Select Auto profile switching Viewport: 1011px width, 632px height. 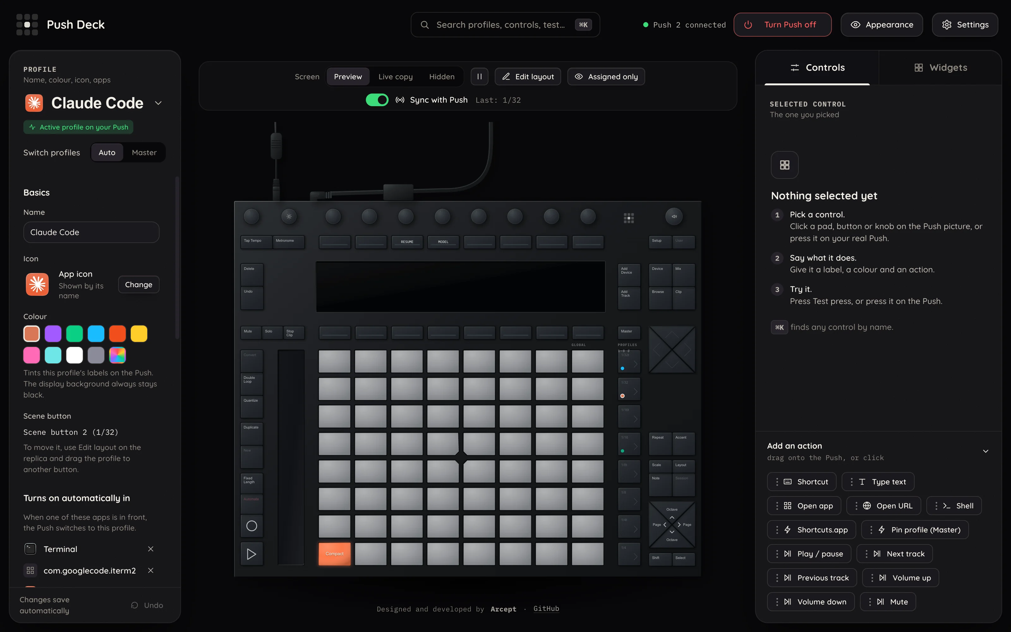107,152
